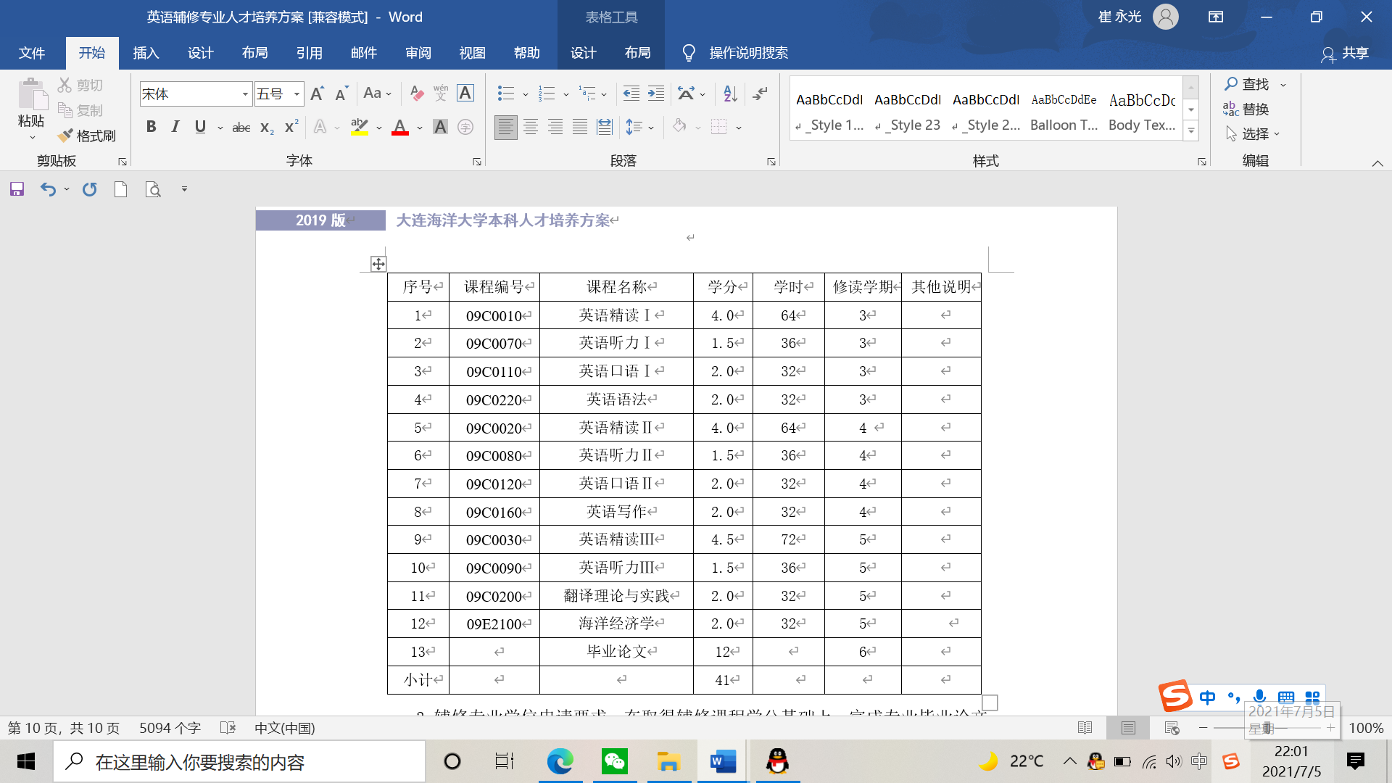Click the Save icon in quick access toolbar
The width and height of the screenshot is (1392, 783).
[x=17, y=189]
